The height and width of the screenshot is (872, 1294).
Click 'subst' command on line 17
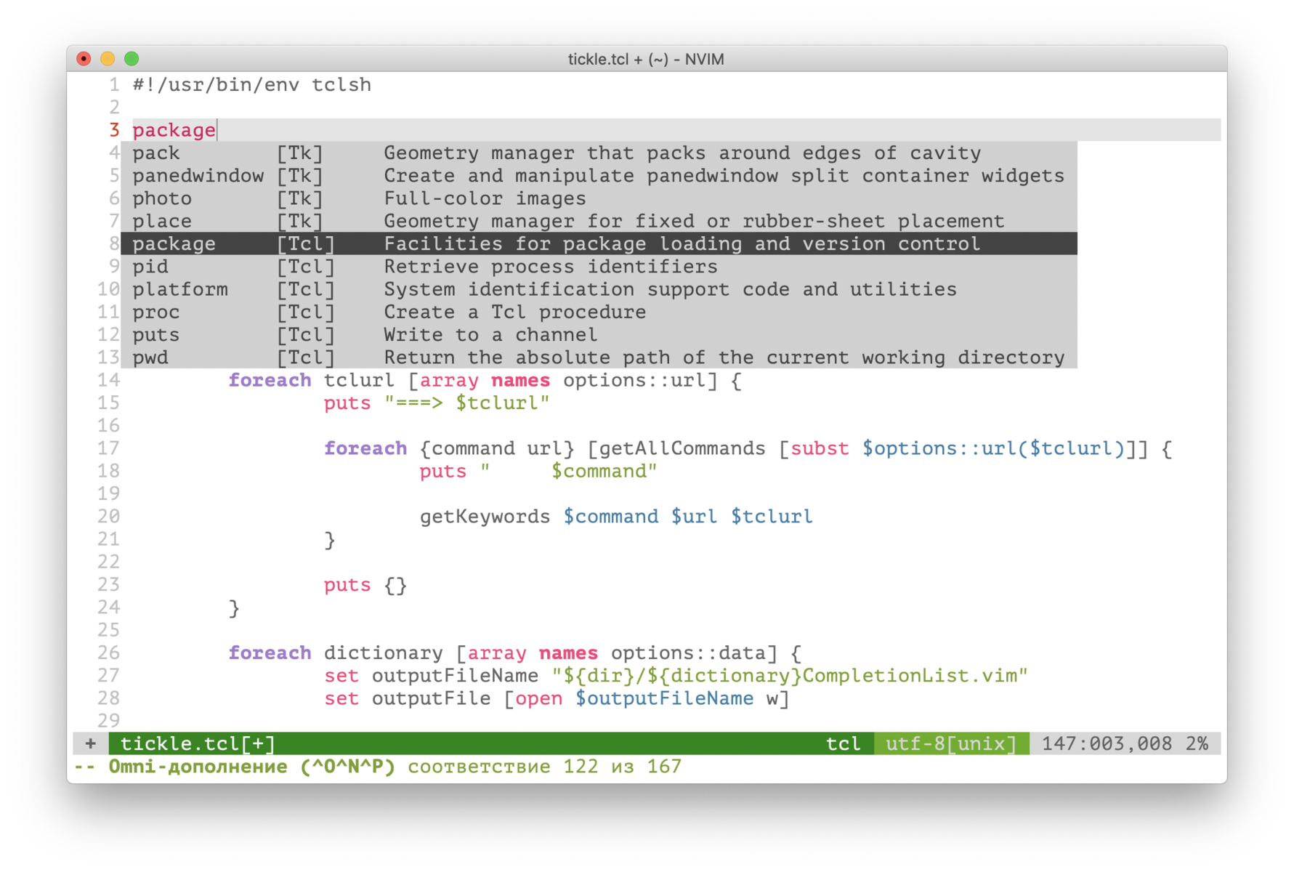(820, 448)
